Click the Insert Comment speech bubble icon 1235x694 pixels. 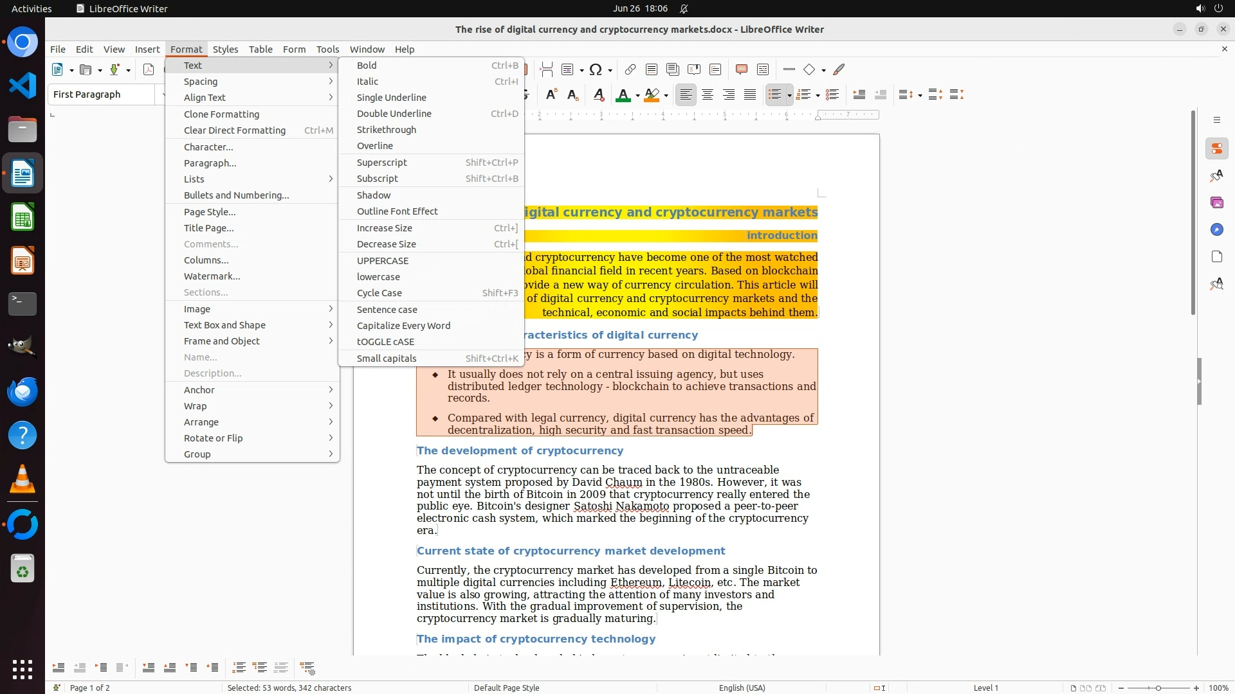click(741, 69)
